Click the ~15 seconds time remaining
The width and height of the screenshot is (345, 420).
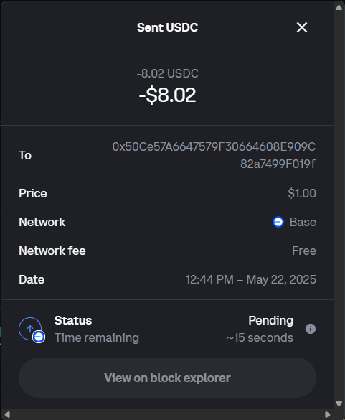(260, 337)
